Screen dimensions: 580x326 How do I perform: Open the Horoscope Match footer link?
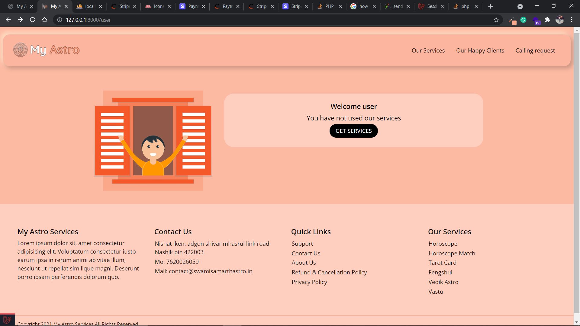[x=452, y=253]
